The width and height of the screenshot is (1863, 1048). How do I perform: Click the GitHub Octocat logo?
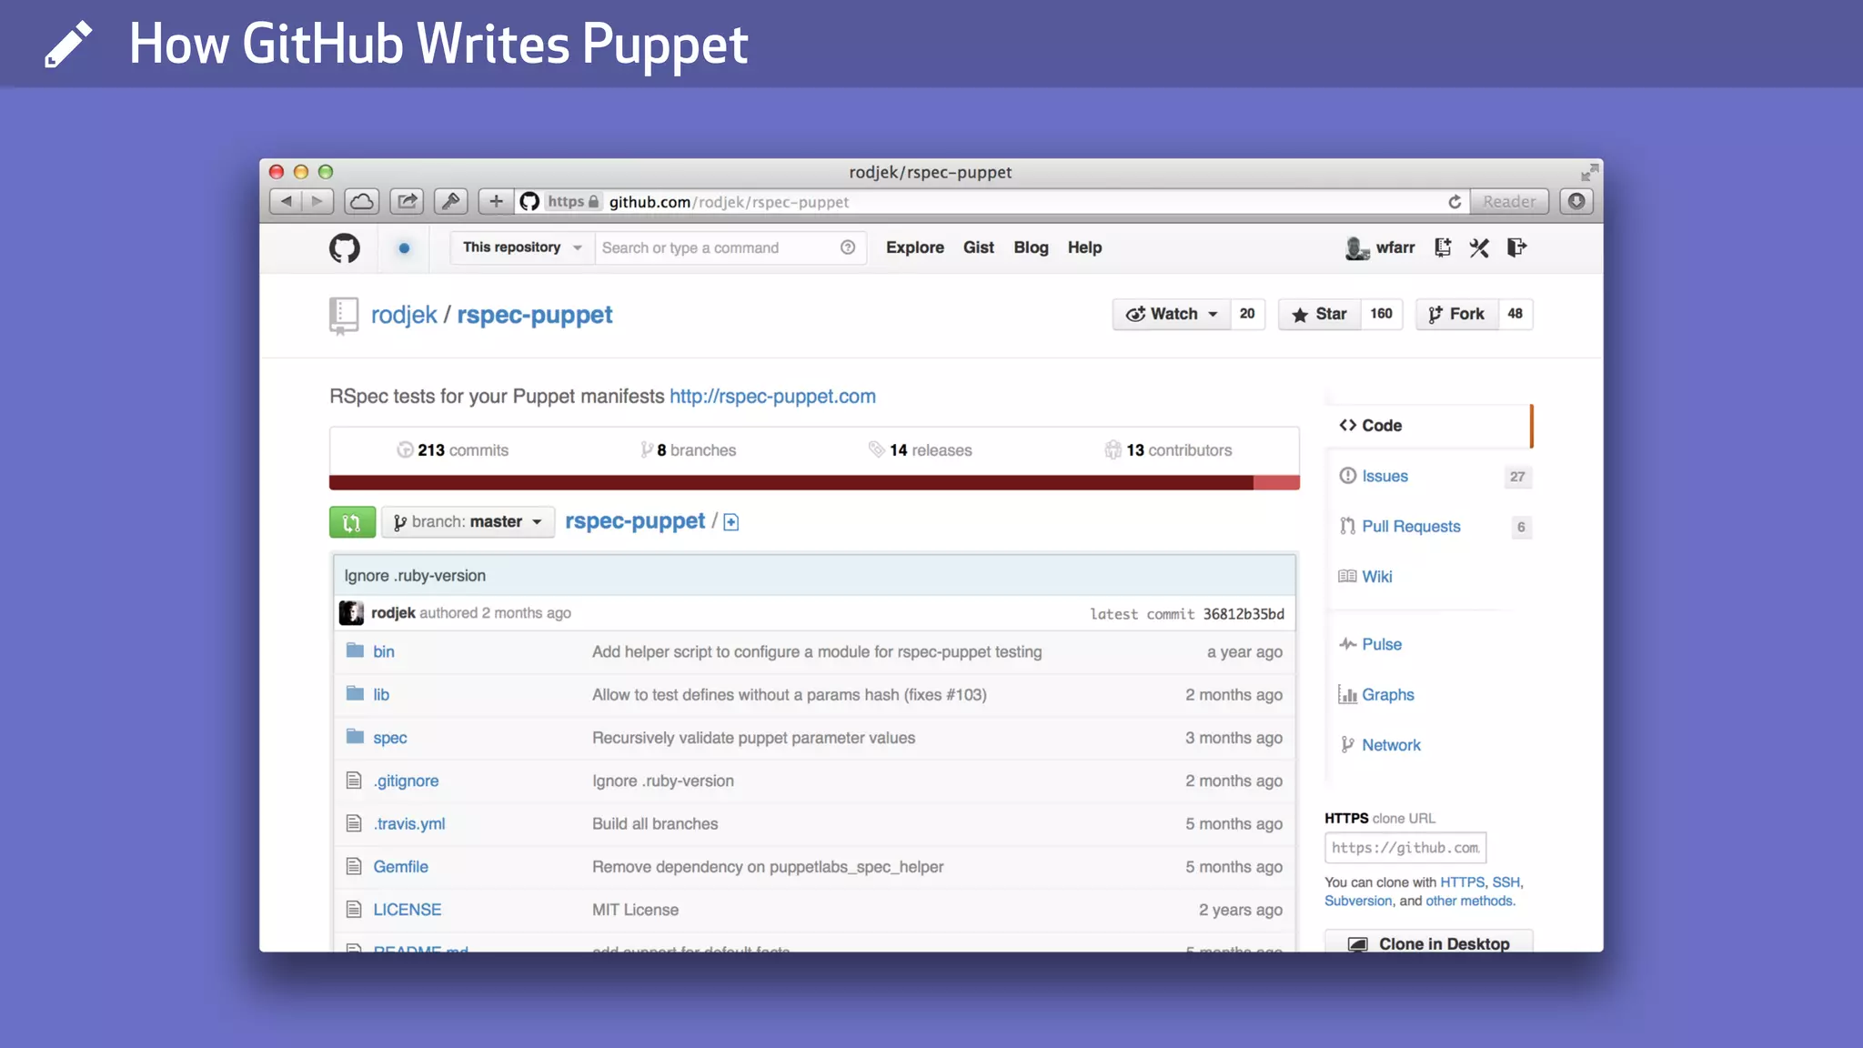tap(345, 247)
